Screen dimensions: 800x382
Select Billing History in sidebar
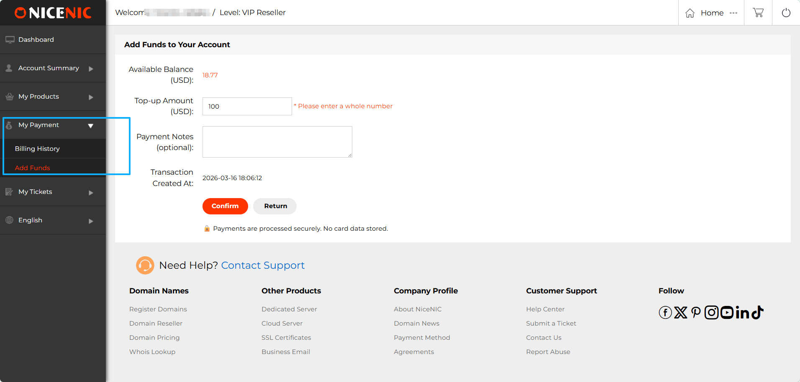pos(37,149)
